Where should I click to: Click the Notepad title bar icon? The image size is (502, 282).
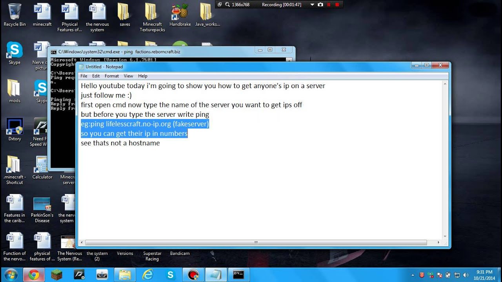[x=82, y=67]
